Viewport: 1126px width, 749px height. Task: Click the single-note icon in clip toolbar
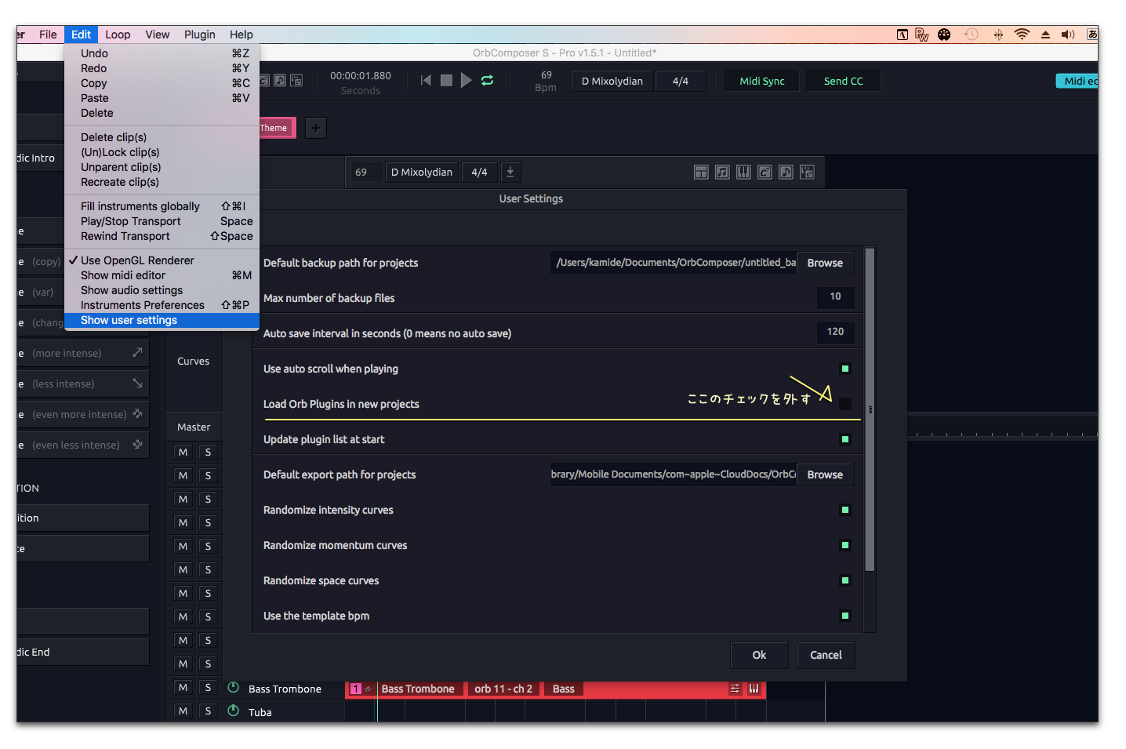coord(786,173)
